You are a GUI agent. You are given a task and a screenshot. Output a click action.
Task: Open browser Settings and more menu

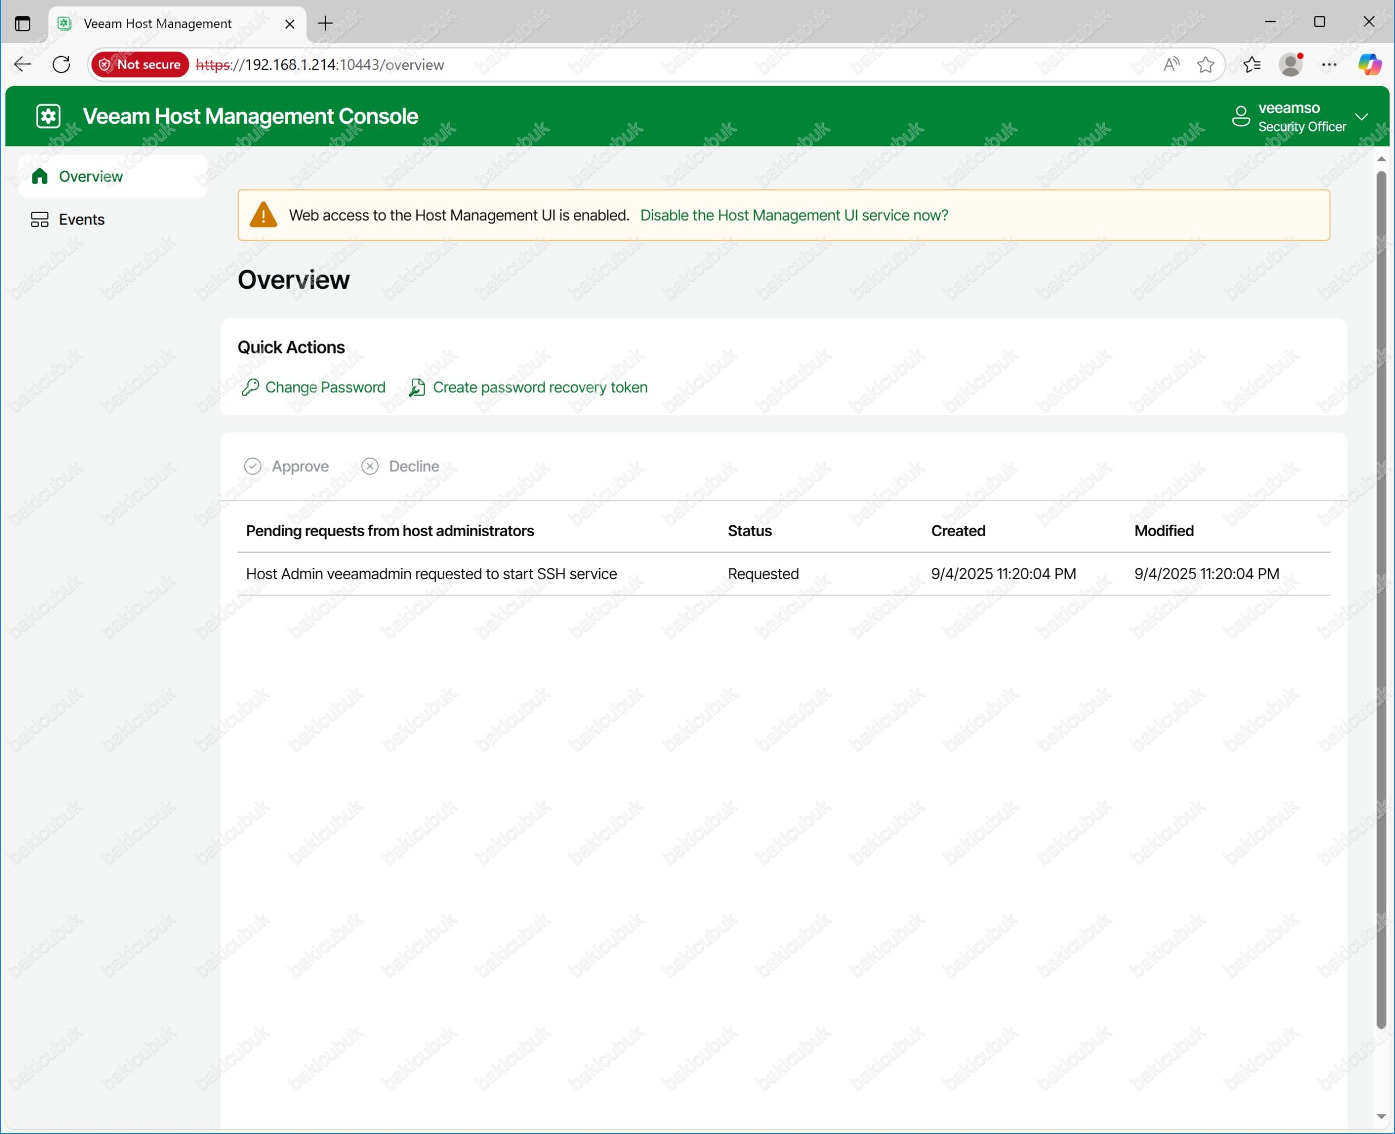[x=1329, y=64]
